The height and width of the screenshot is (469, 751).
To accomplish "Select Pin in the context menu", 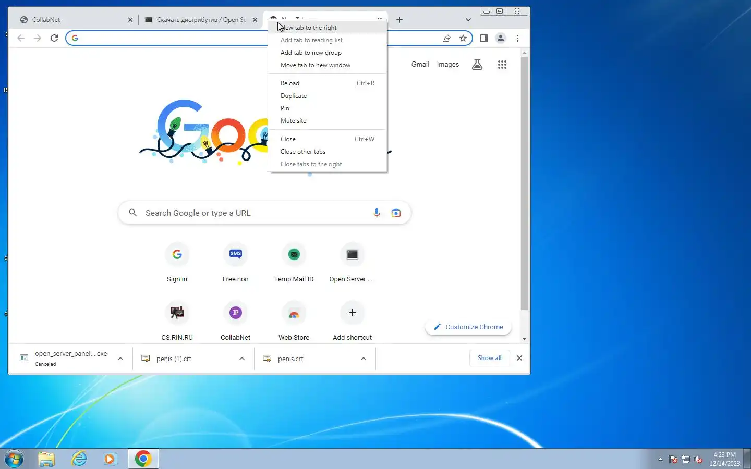I will pyautogui.click(x=328, y=108).
